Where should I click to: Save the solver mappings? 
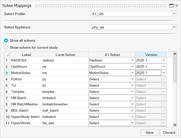(149, 132)
